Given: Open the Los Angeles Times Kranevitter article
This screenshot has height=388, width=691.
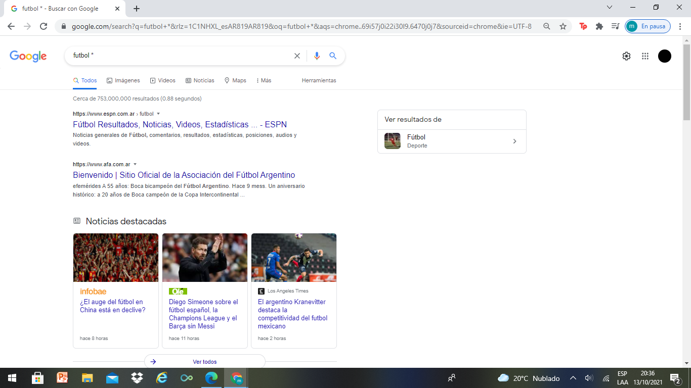Looking at the screenshot, I should coord(293,314).
